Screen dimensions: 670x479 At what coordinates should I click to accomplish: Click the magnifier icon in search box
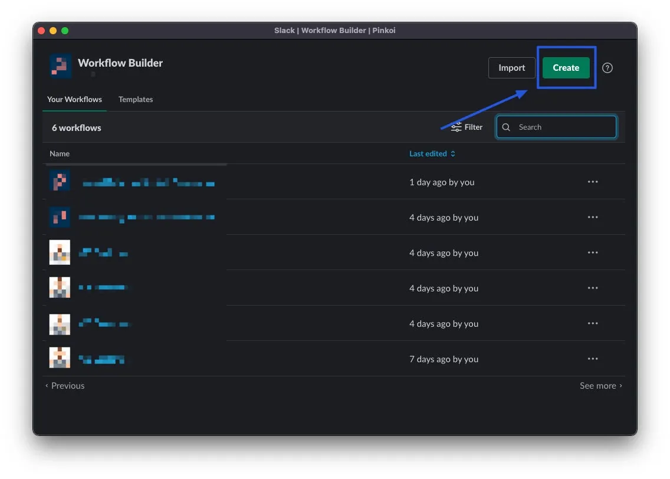pos(506,127)
